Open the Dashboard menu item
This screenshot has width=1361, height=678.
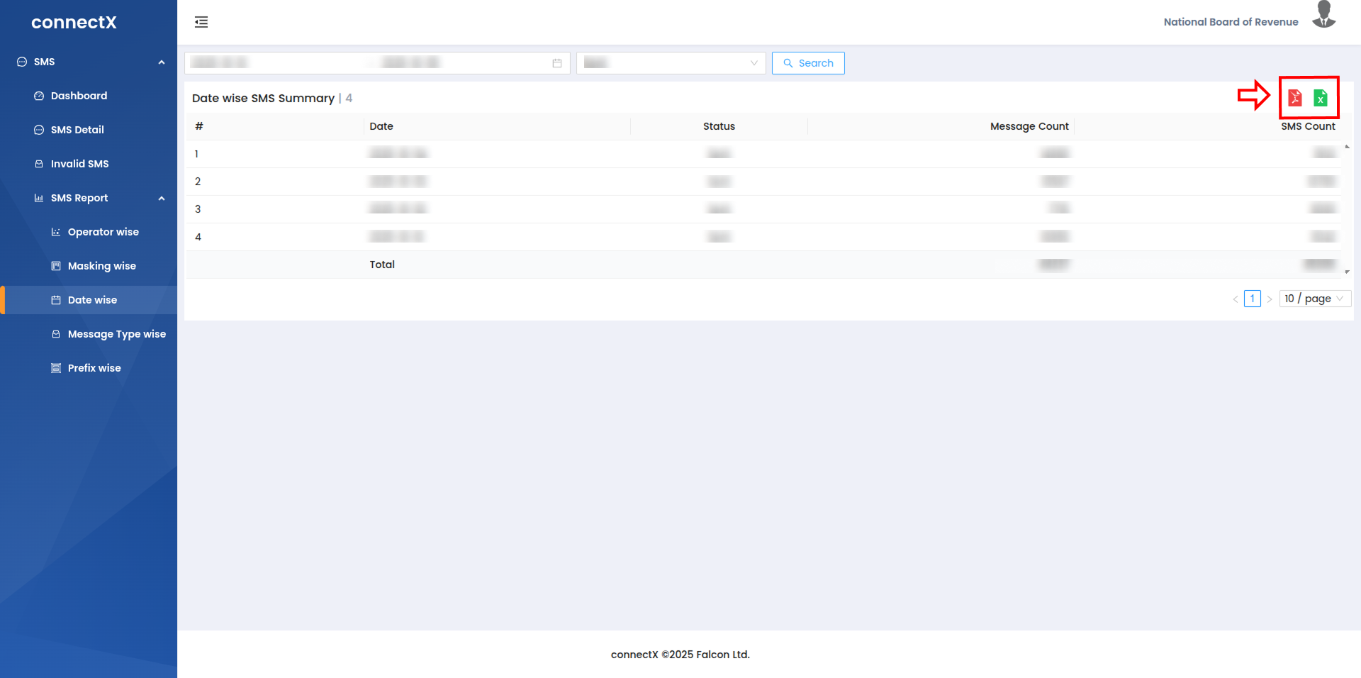(x=79, y=96)
